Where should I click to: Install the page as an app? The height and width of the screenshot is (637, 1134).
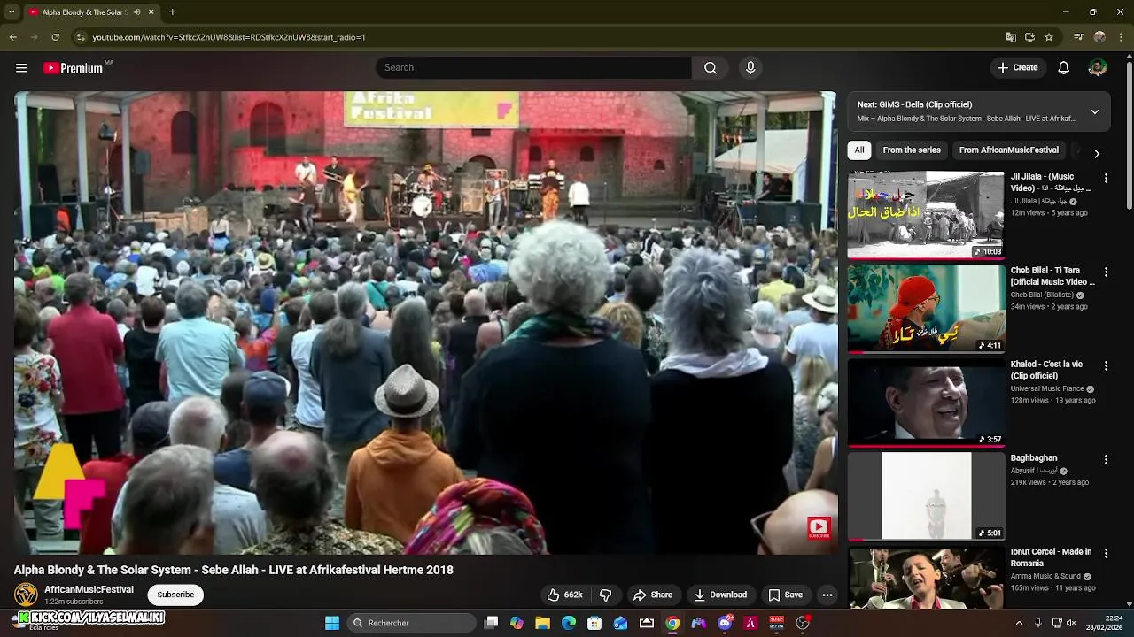1029,37
